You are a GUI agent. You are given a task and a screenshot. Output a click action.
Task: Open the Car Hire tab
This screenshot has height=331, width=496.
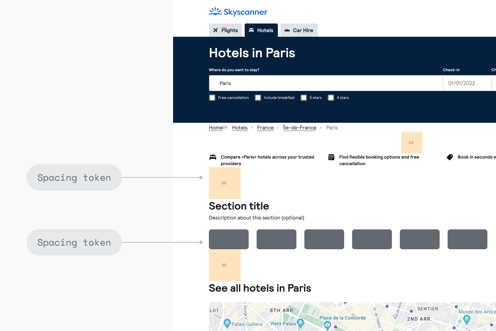299,30
